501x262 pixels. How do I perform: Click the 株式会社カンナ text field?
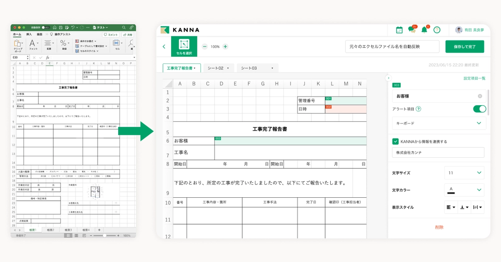tap(438, 153)
